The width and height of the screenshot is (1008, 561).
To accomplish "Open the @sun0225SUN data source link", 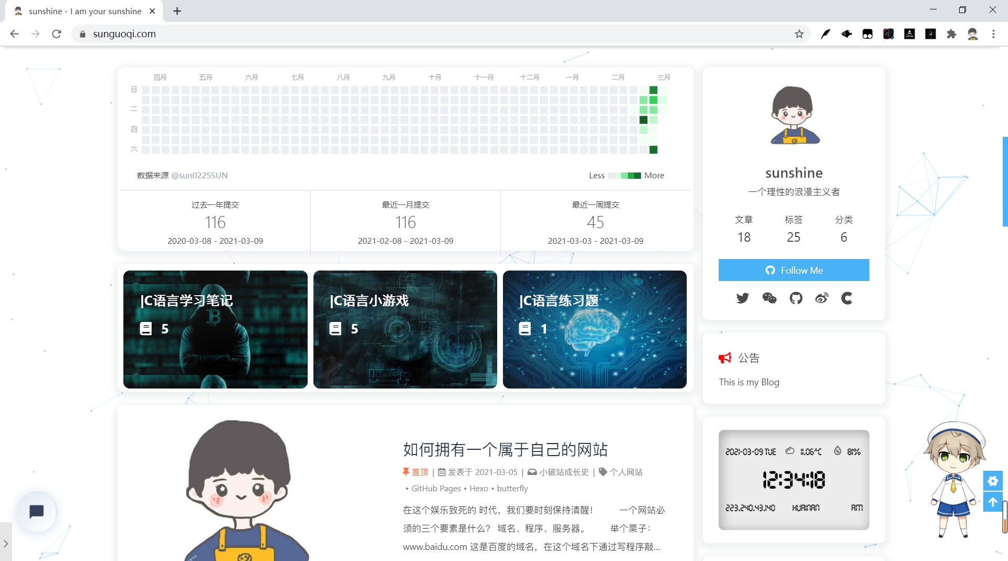I will pyautogui.click(x=199, y=175).
